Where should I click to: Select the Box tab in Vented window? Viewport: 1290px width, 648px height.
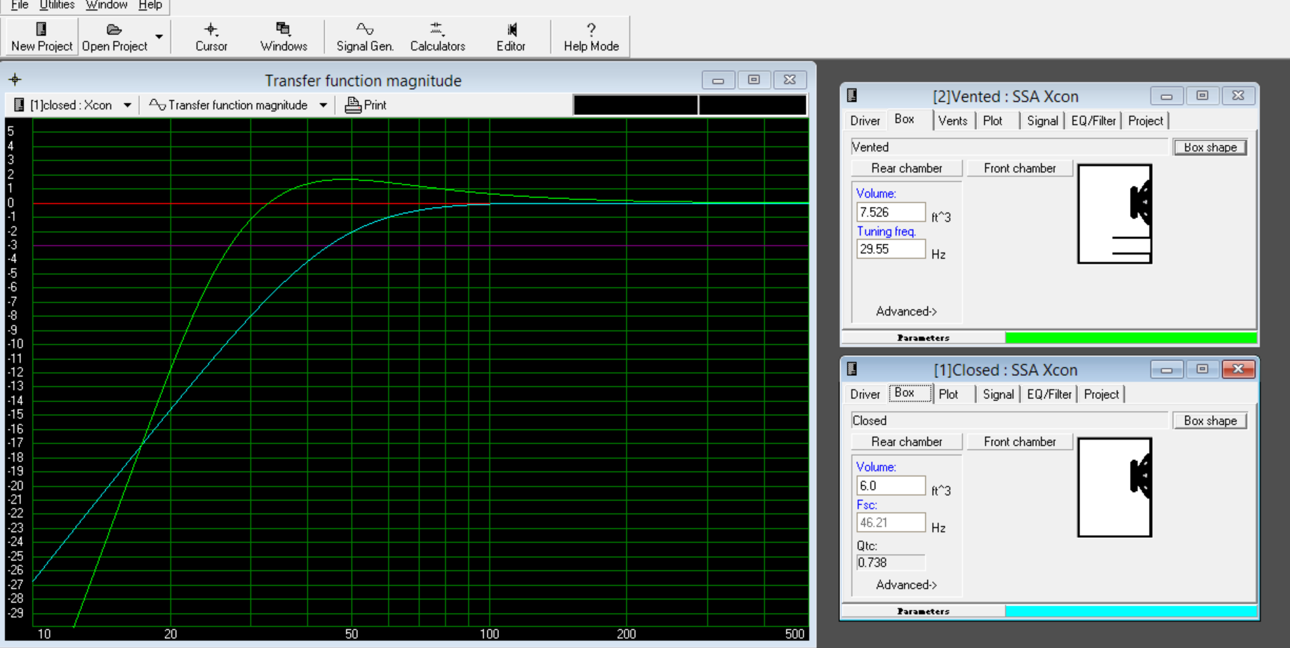point(905,119)
